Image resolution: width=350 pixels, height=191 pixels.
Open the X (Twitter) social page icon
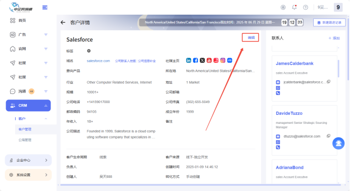point(202,60)
